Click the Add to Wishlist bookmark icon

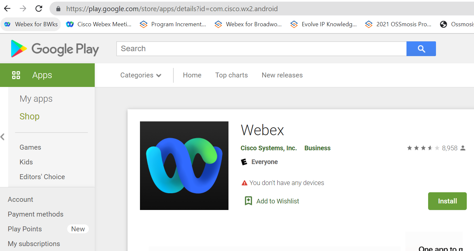(x=248, y=201)
